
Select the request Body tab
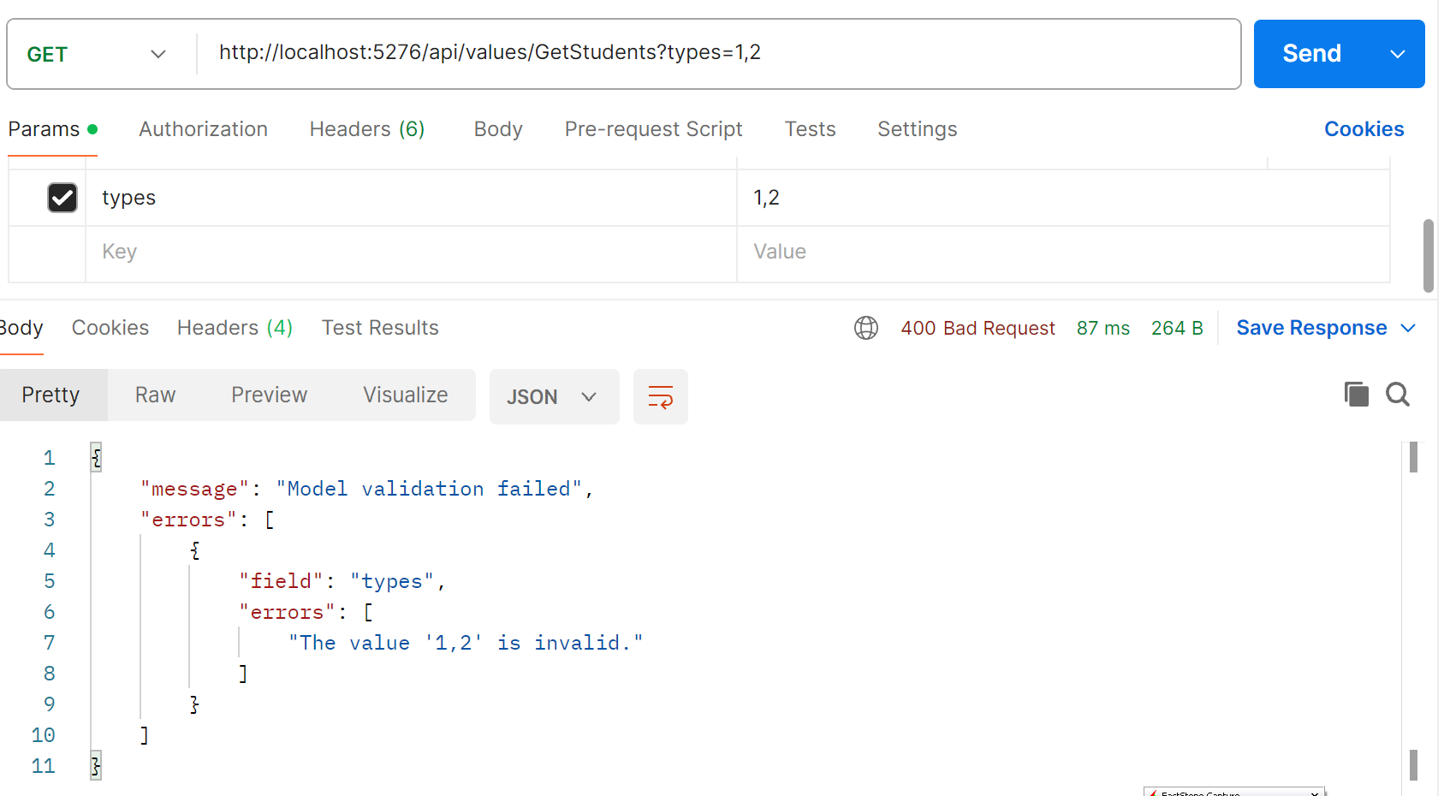coord(498,129)
